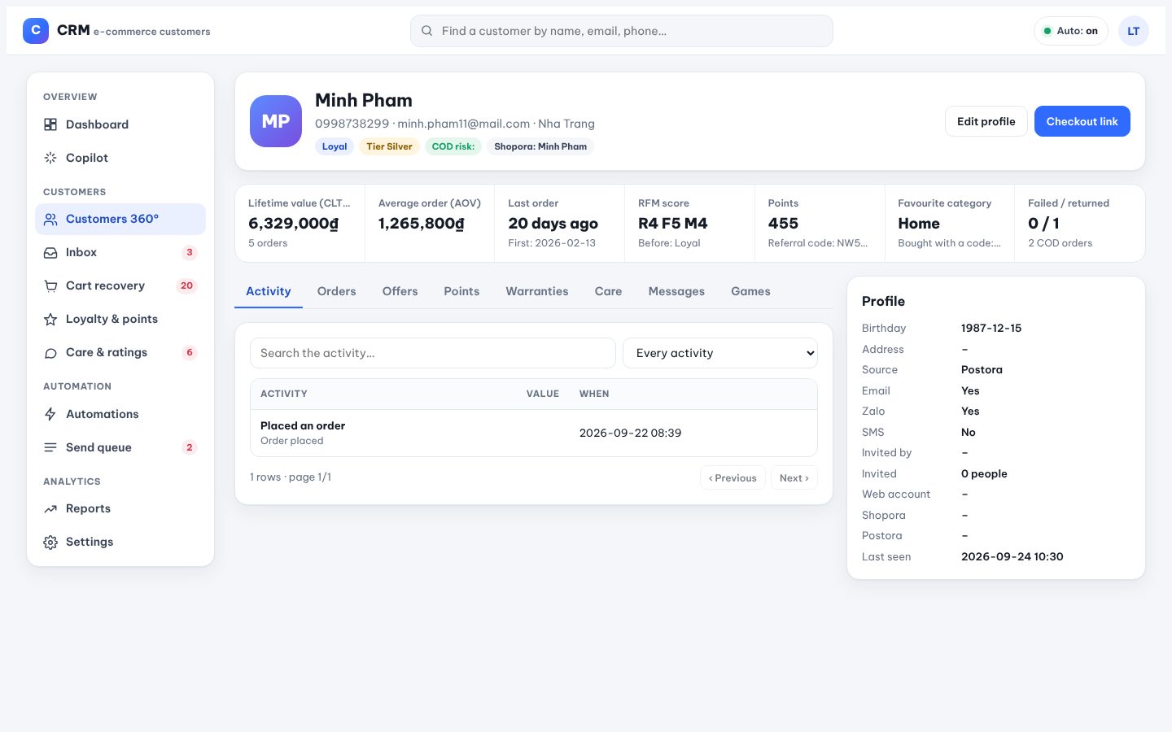Click the R4 F5 M4 score
The height and width of the screenshot is (732, 1172).
click(x=673, y=224)
